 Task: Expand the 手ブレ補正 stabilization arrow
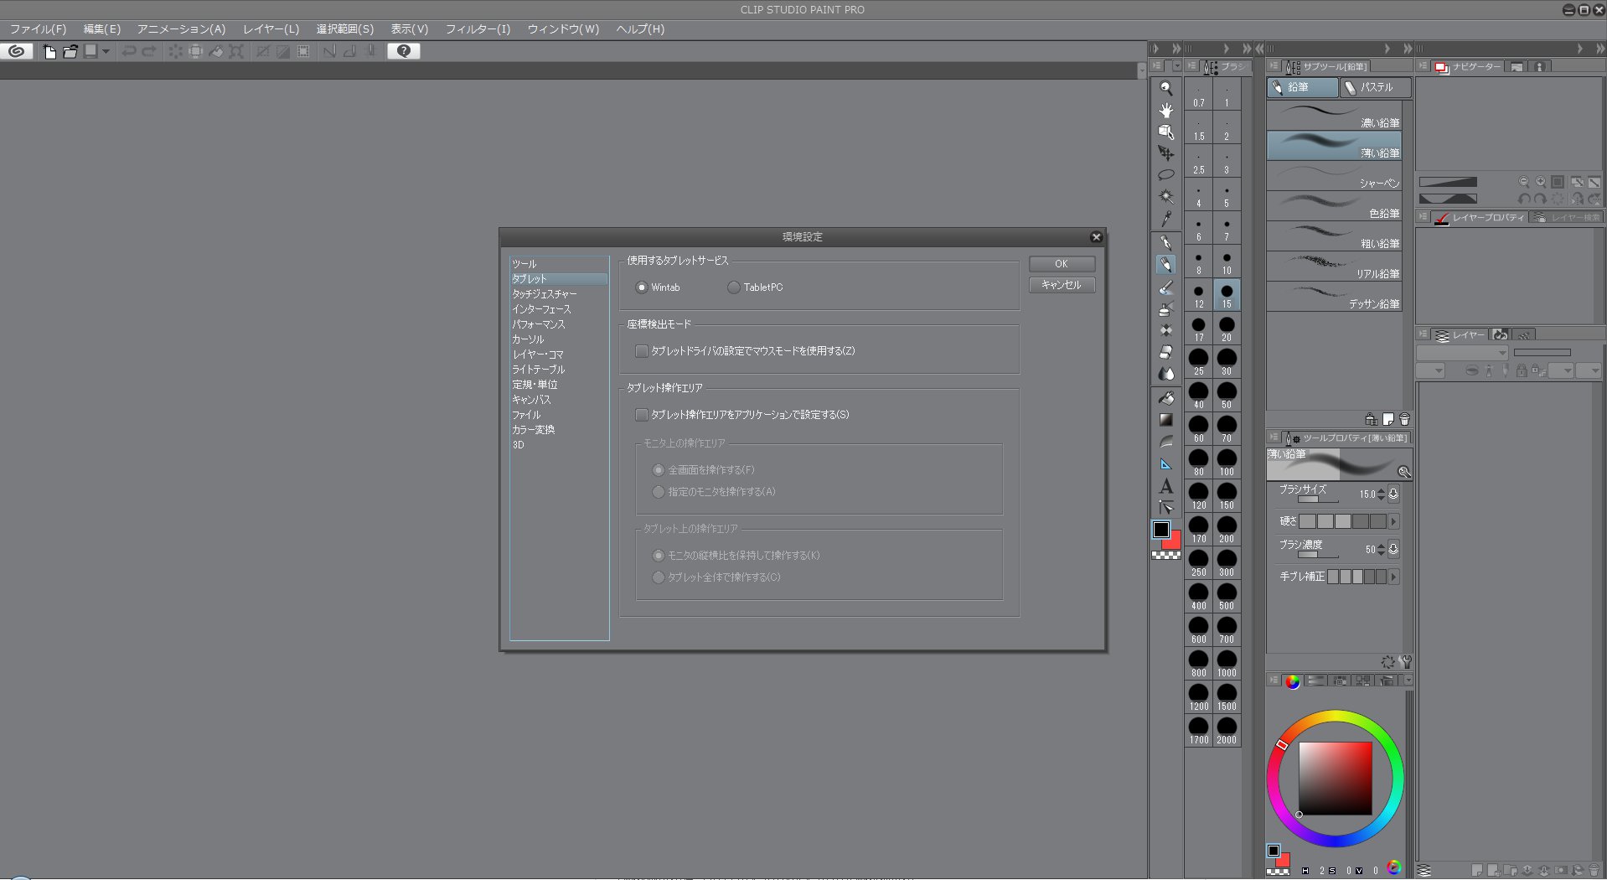[x=1393, y=577]
